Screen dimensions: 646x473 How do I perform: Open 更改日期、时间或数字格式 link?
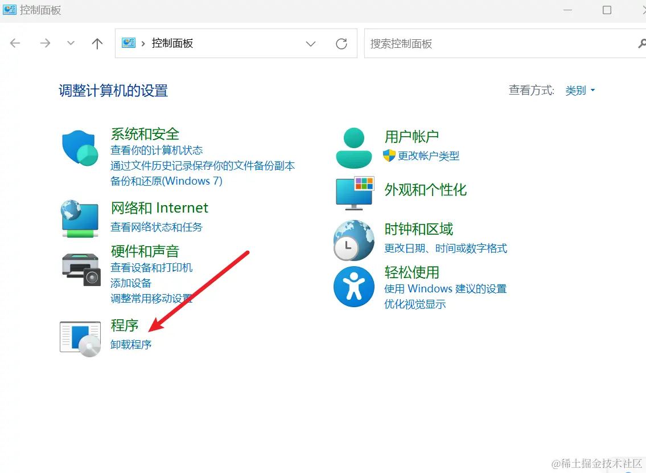[446, 248]
